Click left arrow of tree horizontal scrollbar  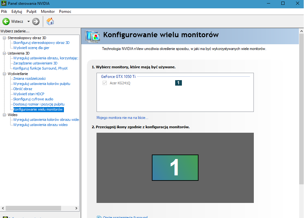pos(3,208)
